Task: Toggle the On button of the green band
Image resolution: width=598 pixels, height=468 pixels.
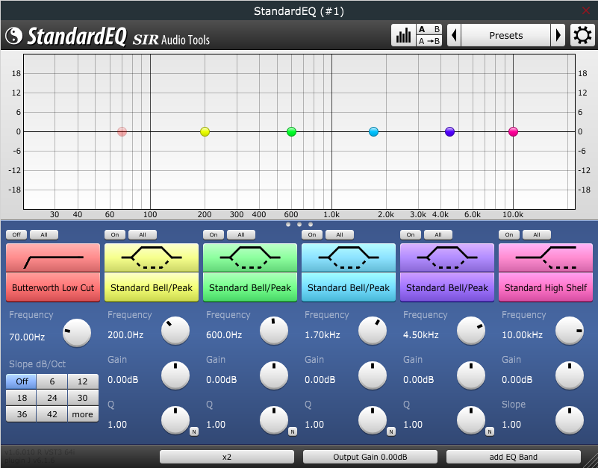Action: 214,234
